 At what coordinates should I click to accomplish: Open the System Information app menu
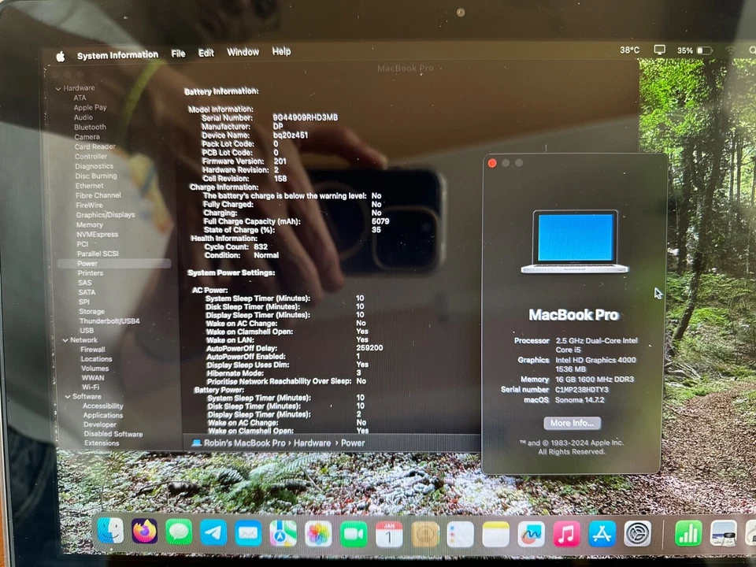point(117,55)
